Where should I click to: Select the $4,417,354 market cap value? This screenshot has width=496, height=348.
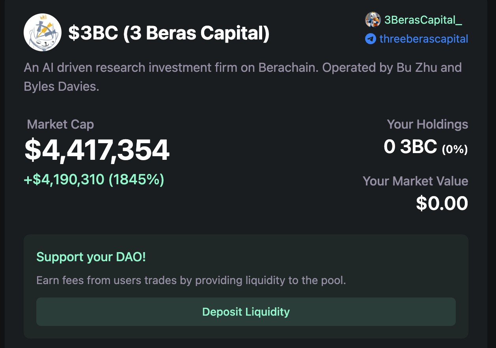97,150
